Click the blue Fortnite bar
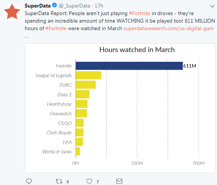This screenshot has width=217, height=185. click(129, 66)
